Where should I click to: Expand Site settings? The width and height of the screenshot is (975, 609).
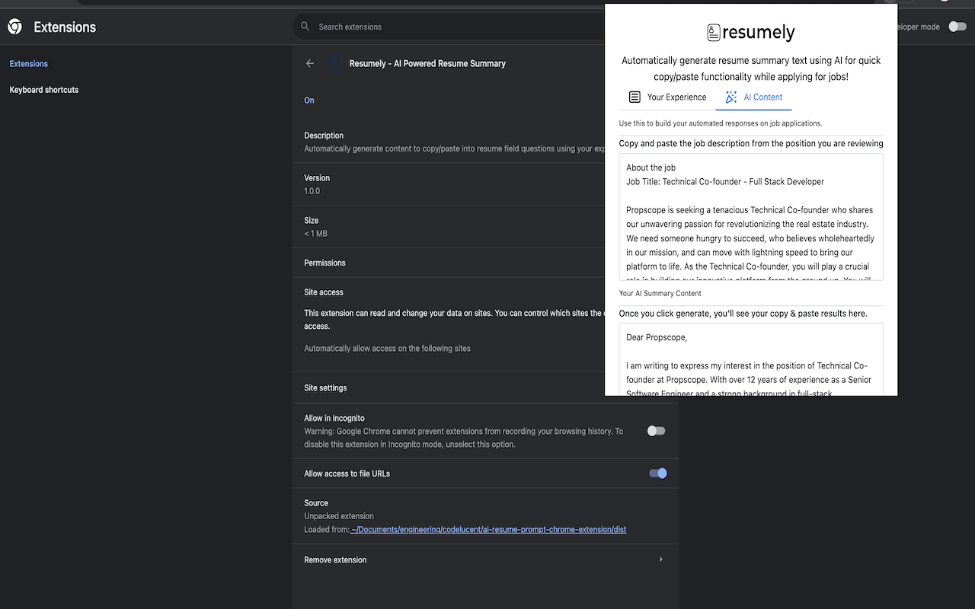pyautogui.click(x=325, y=387)
